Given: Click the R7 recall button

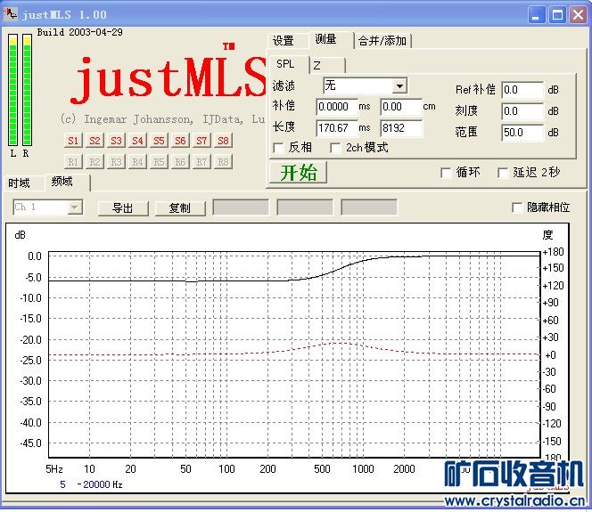Looking at the screenshot, I should click(201, 162).
